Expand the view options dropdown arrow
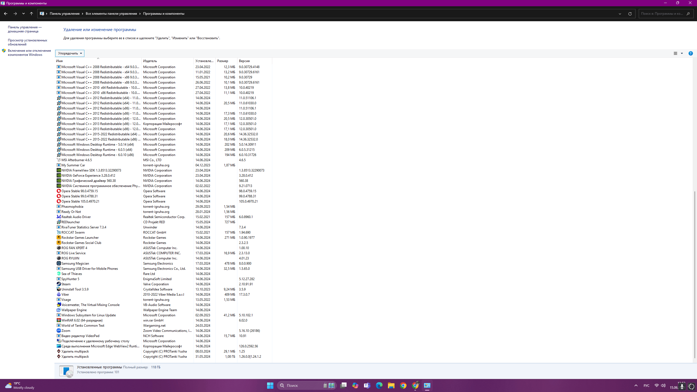 682,53
